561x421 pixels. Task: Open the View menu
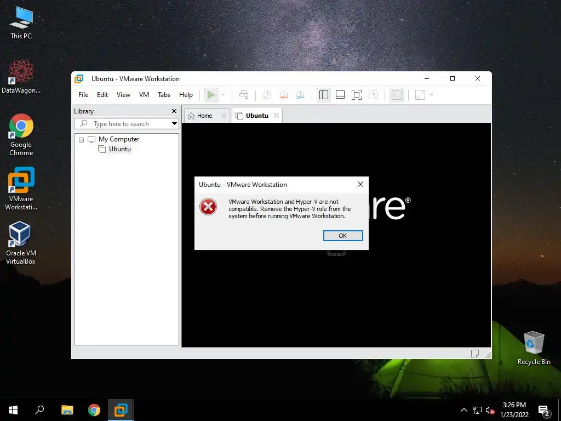tap(123, 95)
